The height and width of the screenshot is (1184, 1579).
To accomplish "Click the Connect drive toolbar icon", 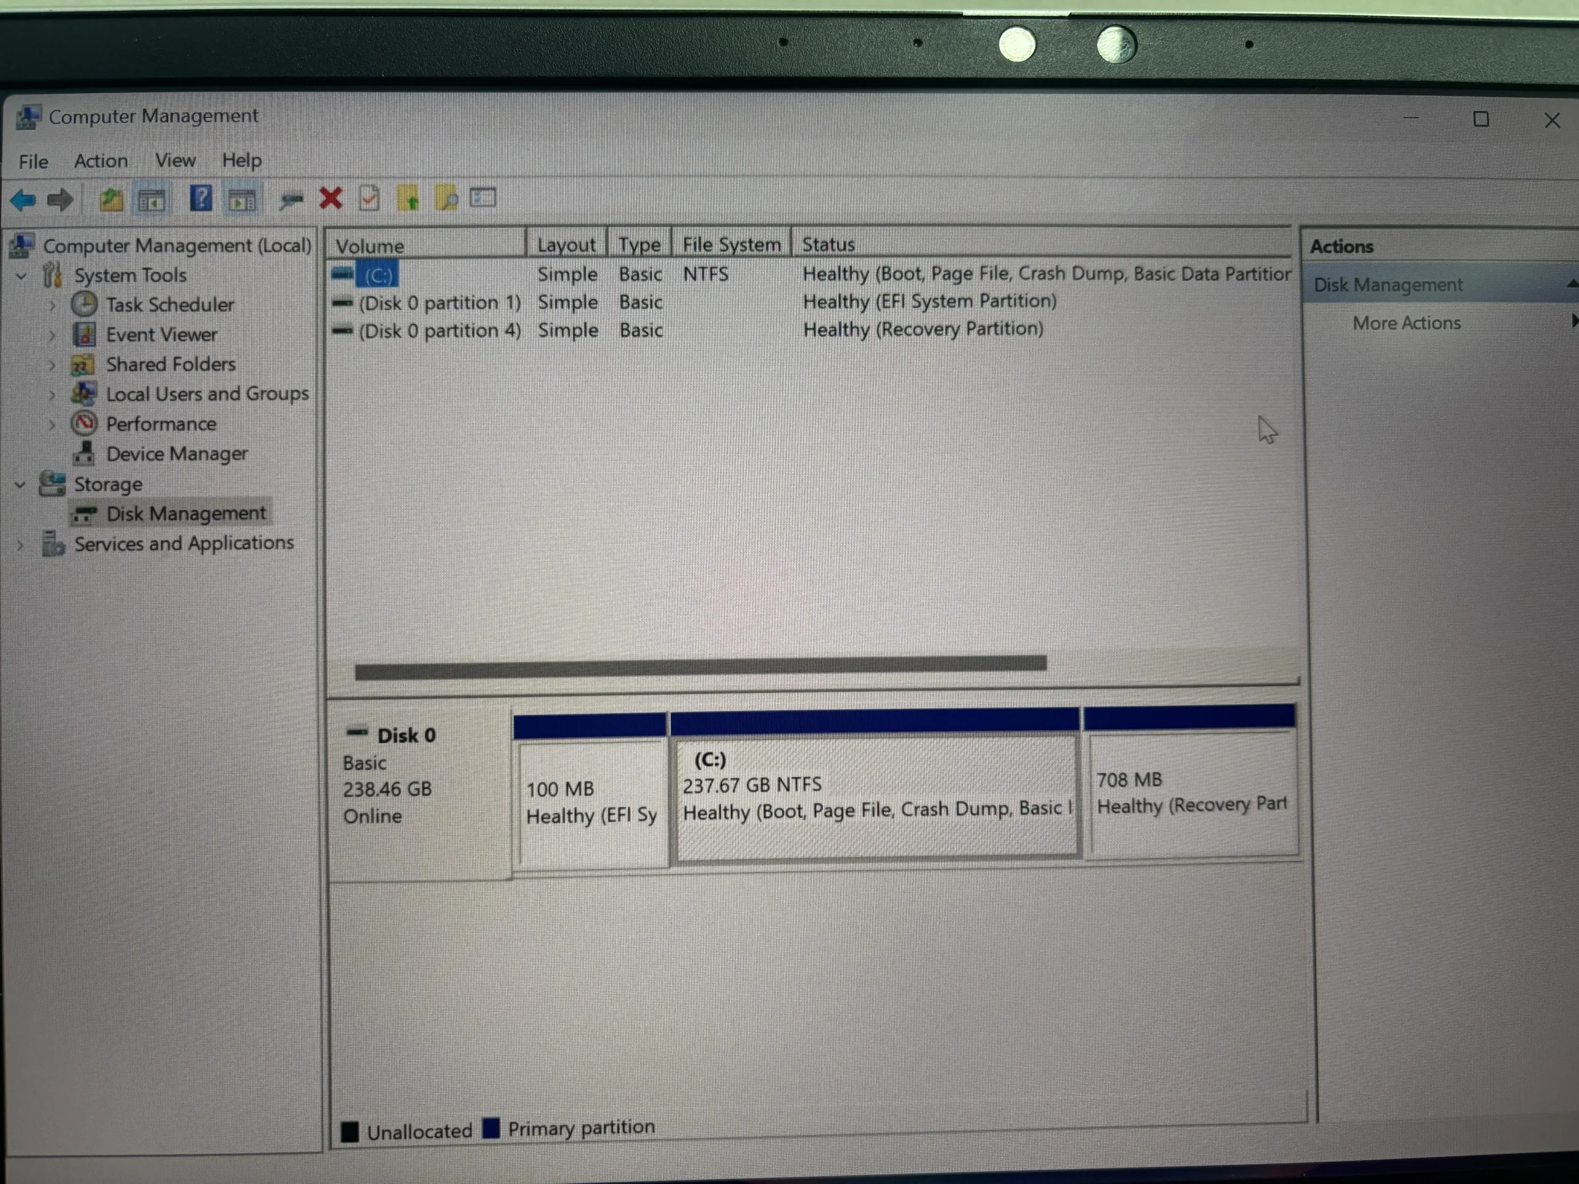I will (291, 200).
